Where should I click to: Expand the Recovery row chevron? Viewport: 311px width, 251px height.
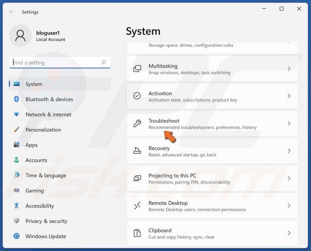tap(289, 151)
